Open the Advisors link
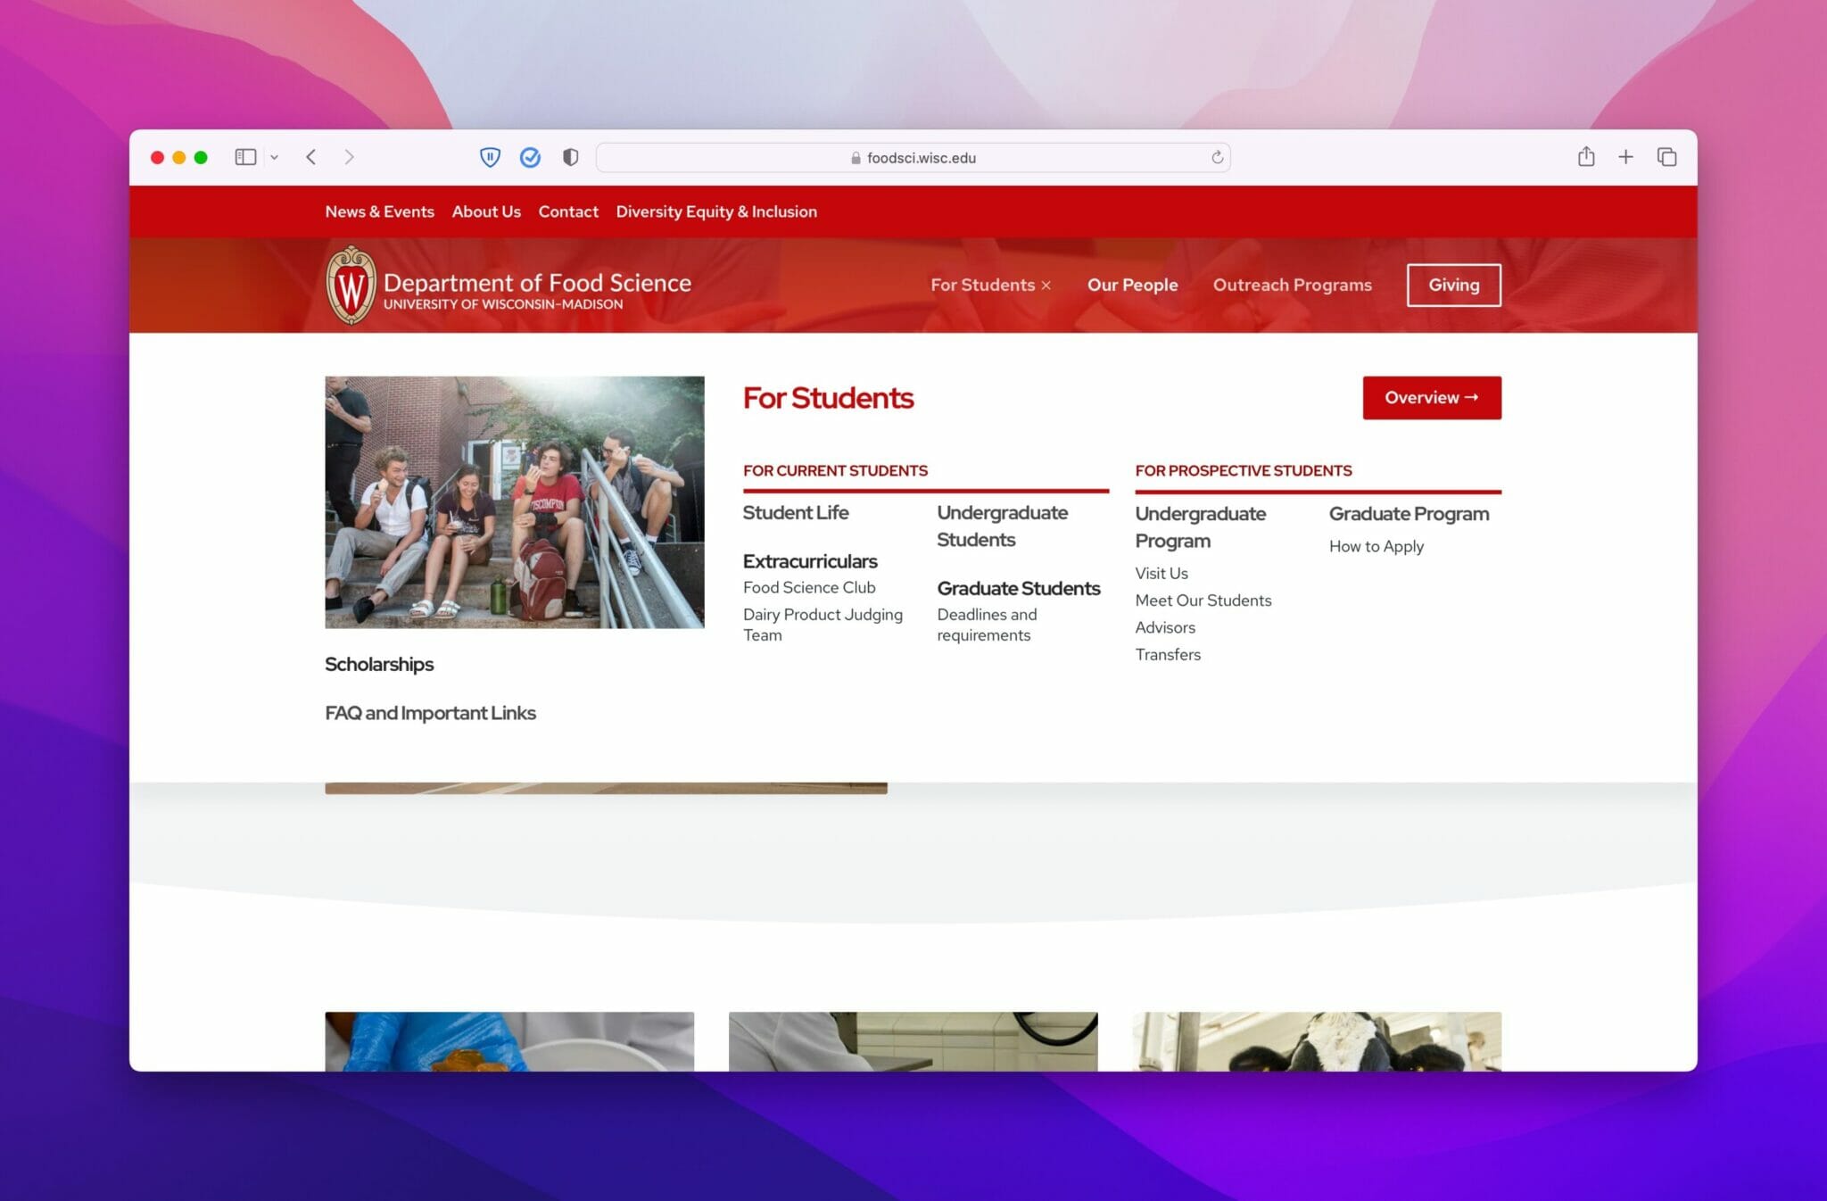 point(1165,627)
